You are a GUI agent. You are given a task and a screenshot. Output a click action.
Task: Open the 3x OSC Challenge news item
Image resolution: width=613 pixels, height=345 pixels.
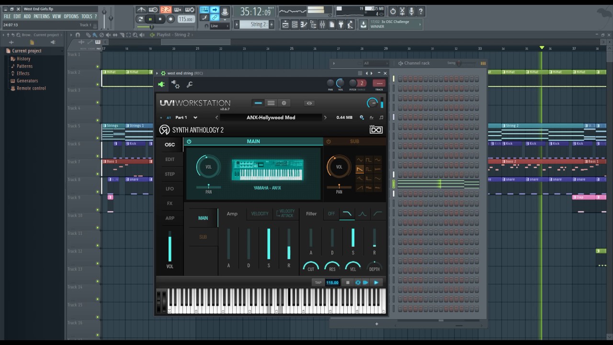click(396, 24)
